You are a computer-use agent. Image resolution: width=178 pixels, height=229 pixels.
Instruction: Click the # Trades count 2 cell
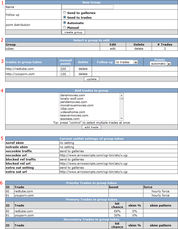click(165, 49)
